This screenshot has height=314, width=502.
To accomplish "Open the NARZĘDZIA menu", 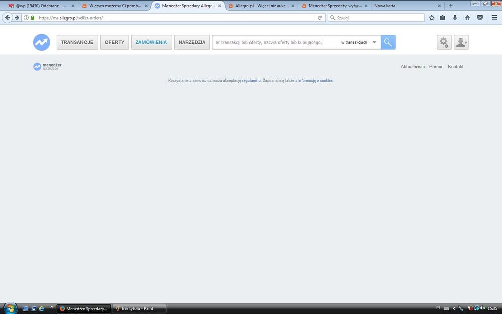I will pyautogui.click(x=192, y=42).
